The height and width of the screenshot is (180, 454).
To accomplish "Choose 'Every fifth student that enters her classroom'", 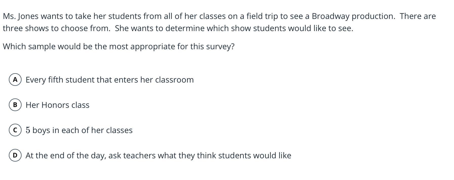I will click(x=110, y=80).
